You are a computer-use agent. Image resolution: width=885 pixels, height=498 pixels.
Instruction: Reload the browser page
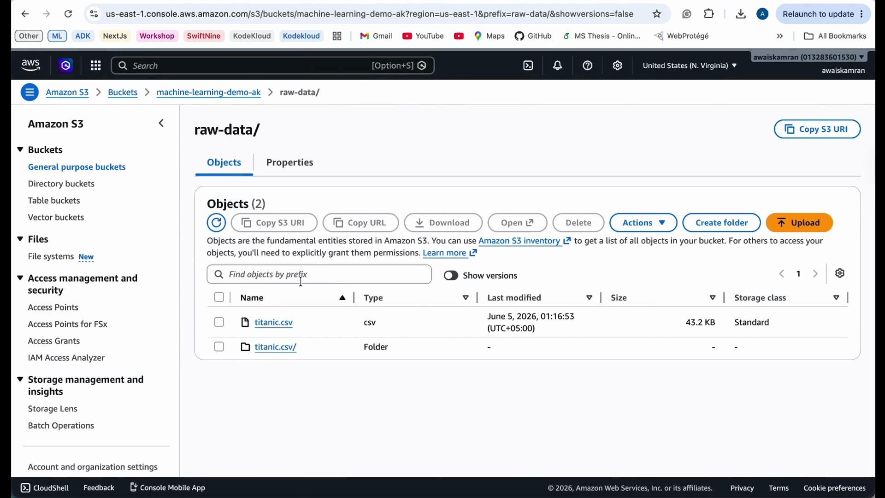click(x=68, y=14)
